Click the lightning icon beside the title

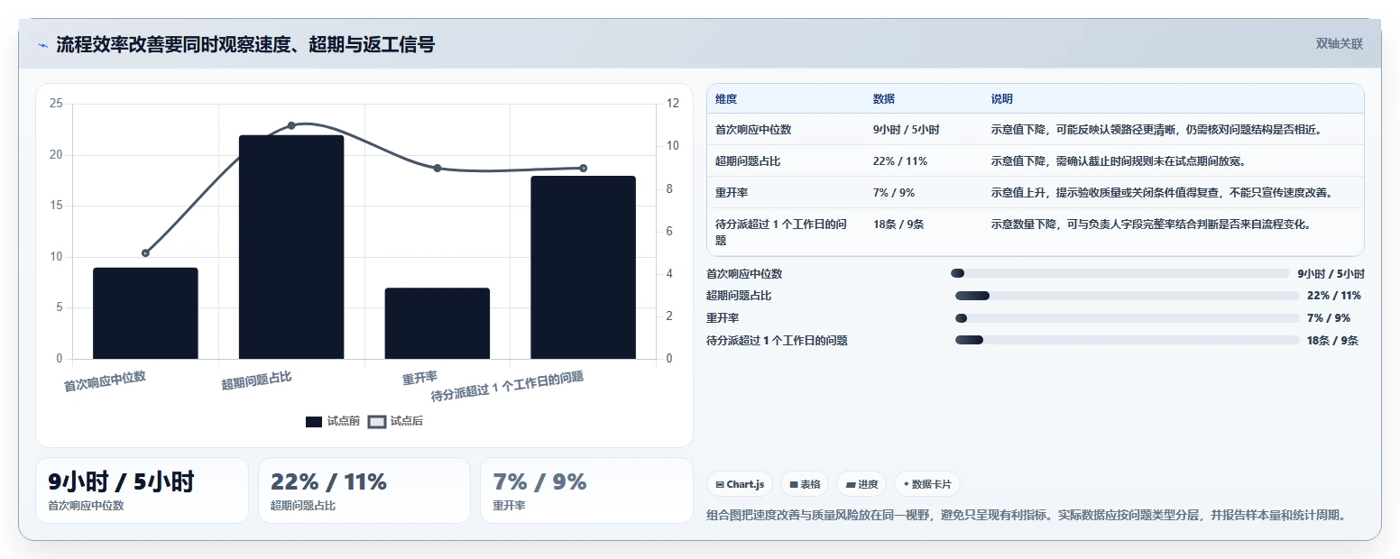click(x=43, y=45)
